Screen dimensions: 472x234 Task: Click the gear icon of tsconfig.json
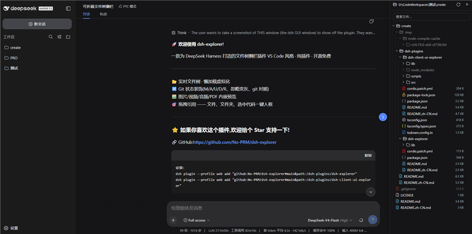pos(404,120)
